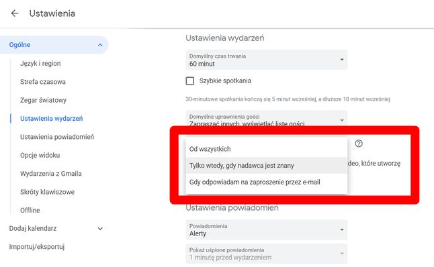The width and height of the screenshot is (434, 267).
Task: Open Importuj/eksportuj page
Action: (37, 247)
